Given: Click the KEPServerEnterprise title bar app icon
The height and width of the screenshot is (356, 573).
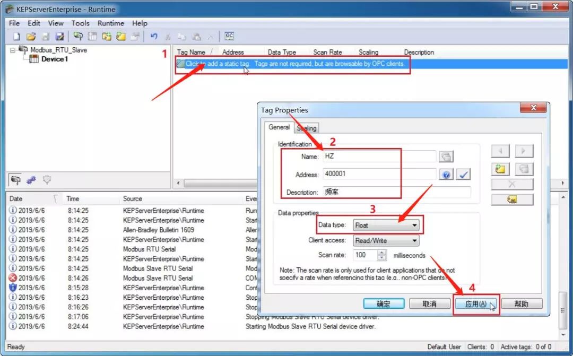Looking at the screenshot, I should [x=10, y=9].
